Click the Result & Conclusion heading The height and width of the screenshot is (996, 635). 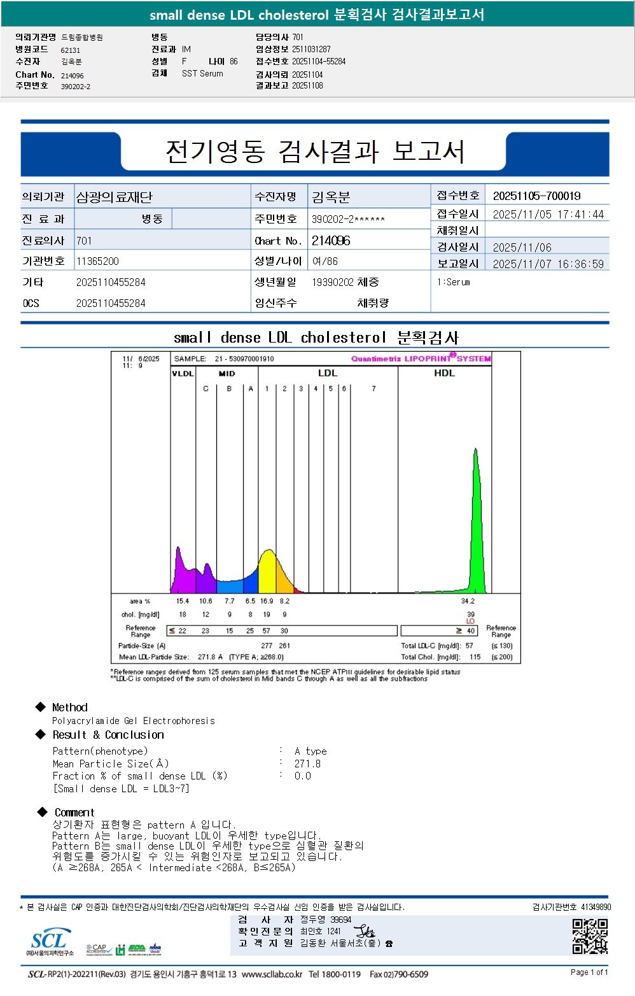[108, 734]
